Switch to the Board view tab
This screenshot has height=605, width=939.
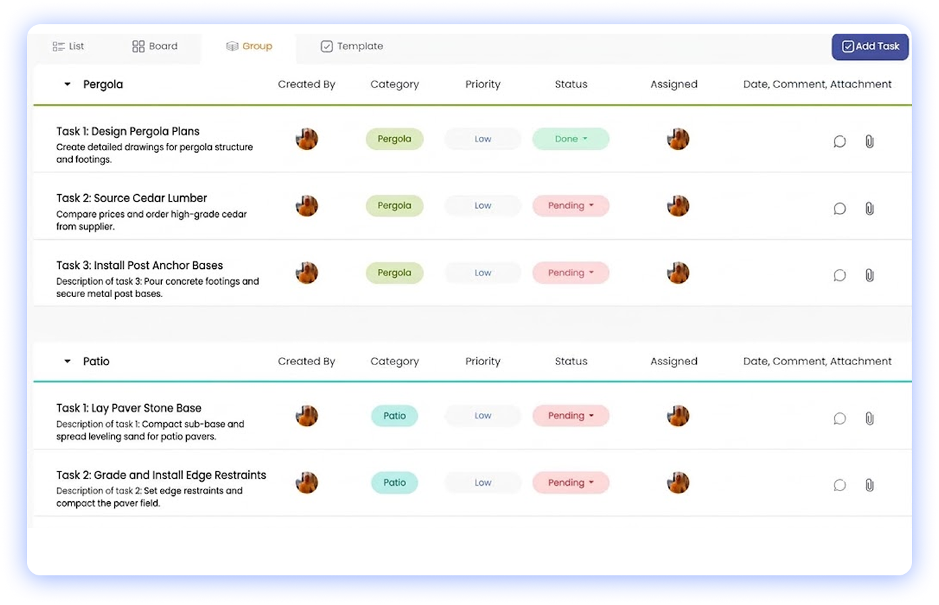155,46
